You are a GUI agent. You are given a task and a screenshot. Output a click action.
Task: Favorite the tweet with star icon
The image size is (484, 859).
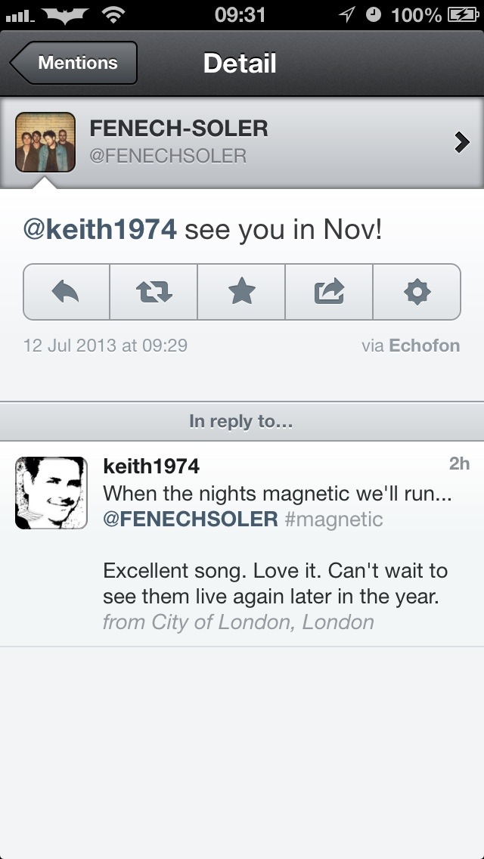[241, 291]
